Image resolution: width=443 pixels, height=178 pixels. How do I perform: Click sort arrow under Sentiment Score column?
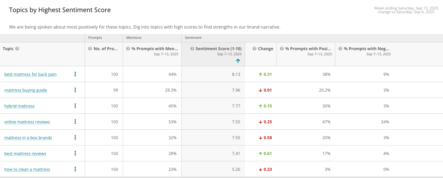(238, 61)
